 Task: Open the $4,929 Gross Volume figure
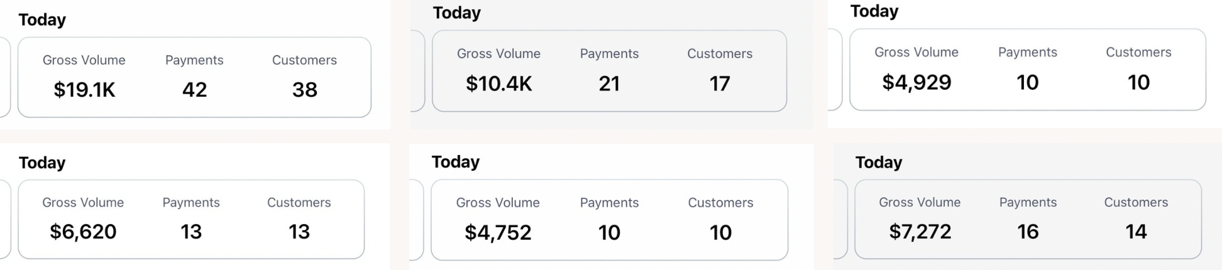pyautogui.click(x=917, y=82)
